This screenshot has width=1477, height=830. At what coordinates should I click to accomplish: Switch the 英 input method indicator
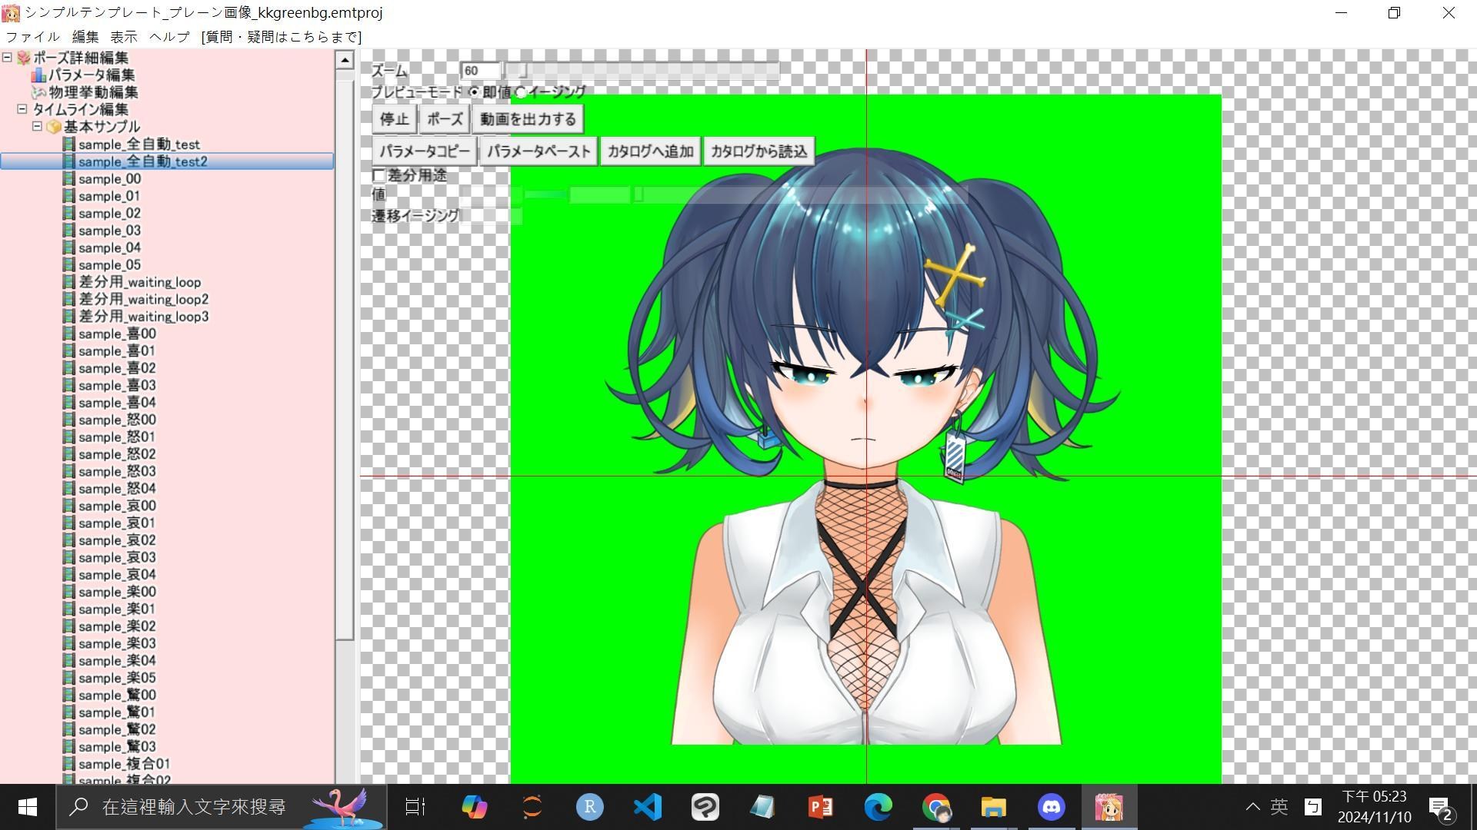point(1279,807)
